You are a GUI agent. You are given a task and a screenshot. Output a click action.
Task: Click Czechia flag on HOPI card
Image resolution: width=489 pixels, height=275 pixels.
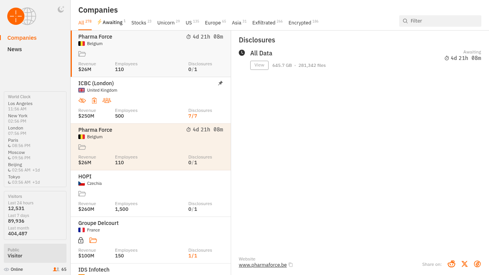point(81,183)
